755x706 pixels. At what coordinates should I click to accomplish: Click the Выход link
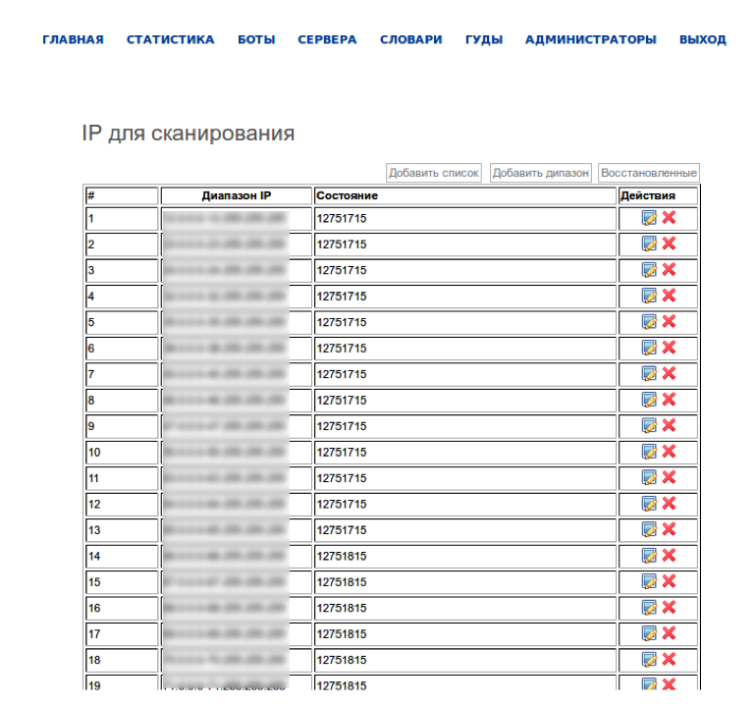point(702,40)
